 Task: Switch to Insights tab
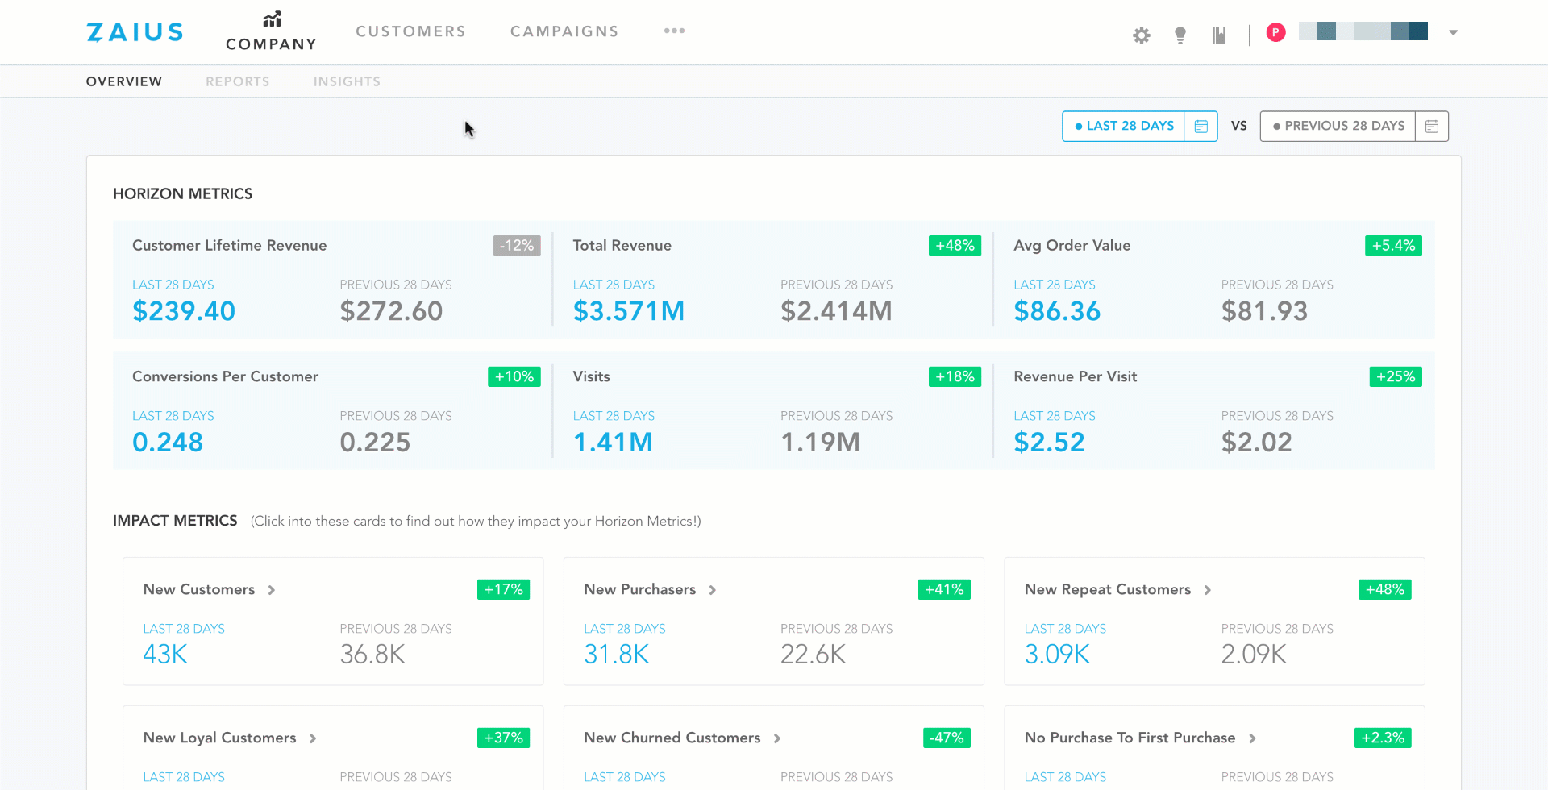347,81
